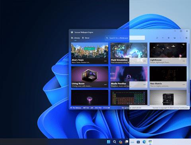Image resolution: width=191 pixels, height=145 pixels.
Task: Select the Living Room wallpaper card
Action: click(x=90, y=77)
